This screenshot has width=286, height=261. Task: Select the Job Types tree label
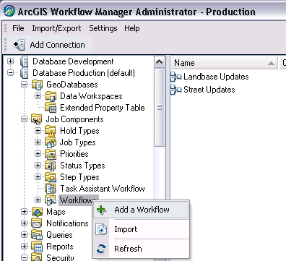coord(77,142)
